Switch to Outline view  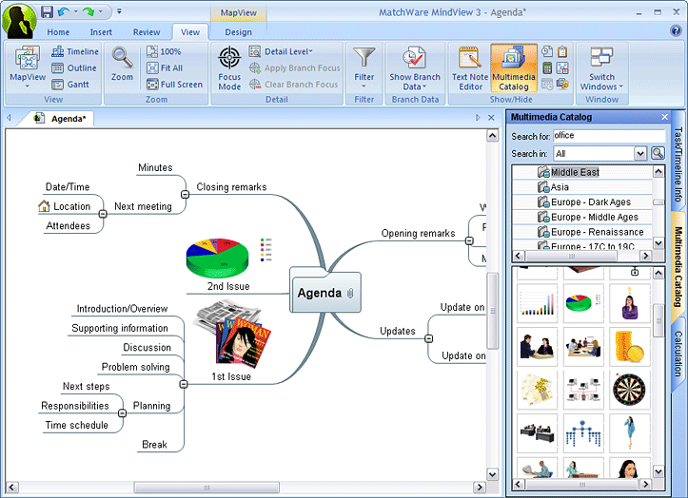(x=73, y=67)
